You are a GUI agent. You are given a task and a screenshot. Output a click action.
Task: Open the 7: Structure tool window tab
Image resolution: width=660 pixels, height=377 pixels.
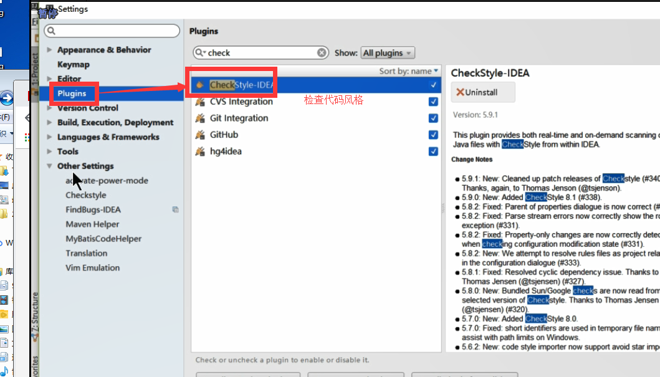click(35, 315)
